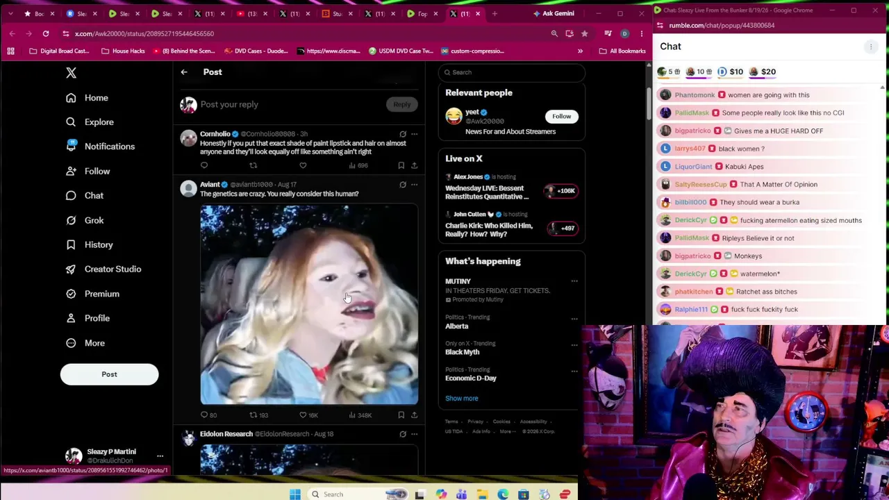Screen dimensions: 889x500
Task: Open the Economic D-Day trend
Action: tap(471, 378)
